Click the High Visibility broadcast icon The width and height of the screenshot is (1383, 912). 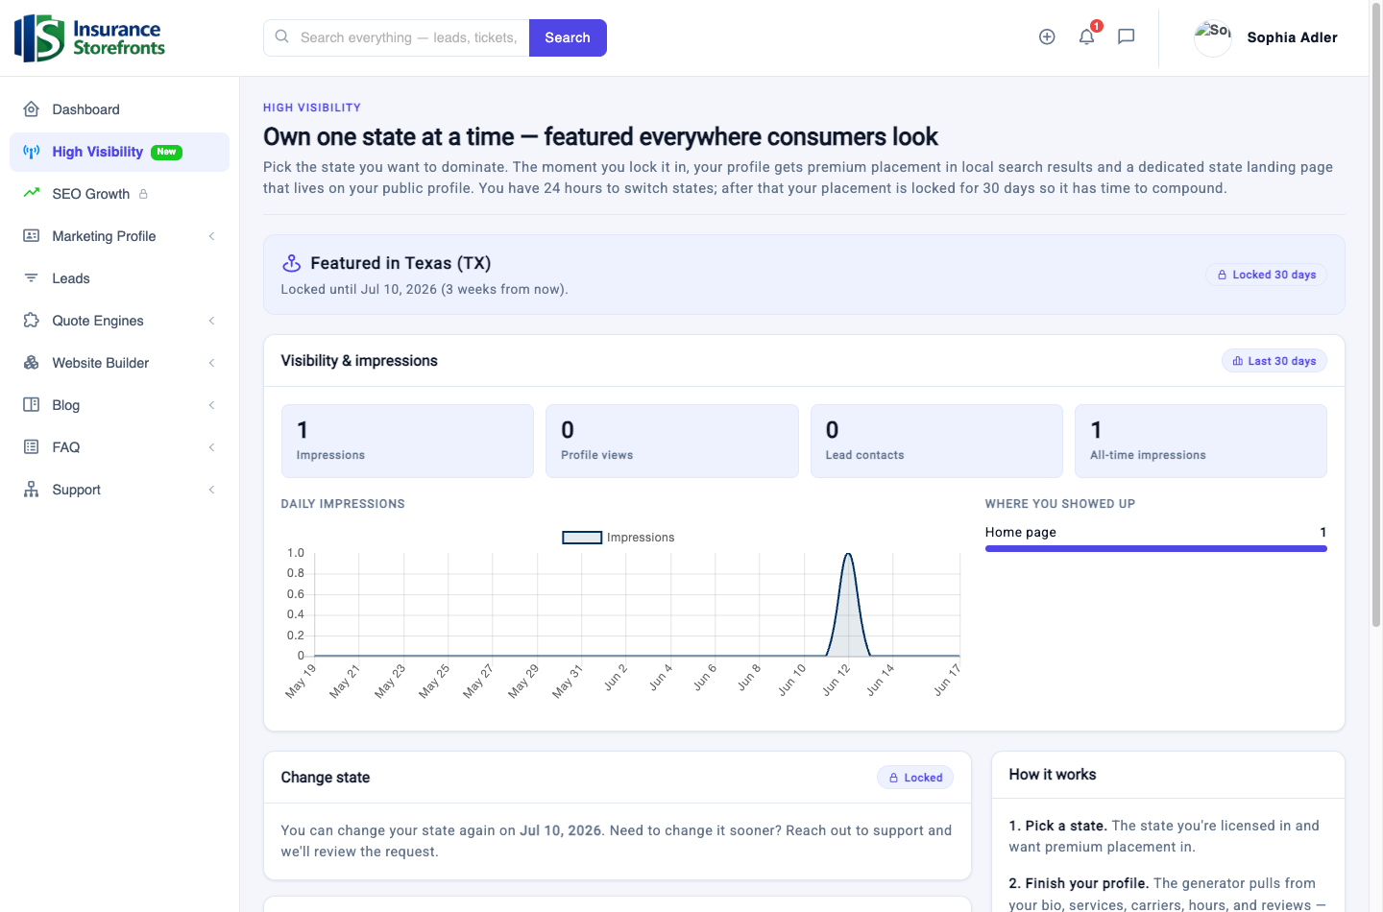[x=32, y=152]
